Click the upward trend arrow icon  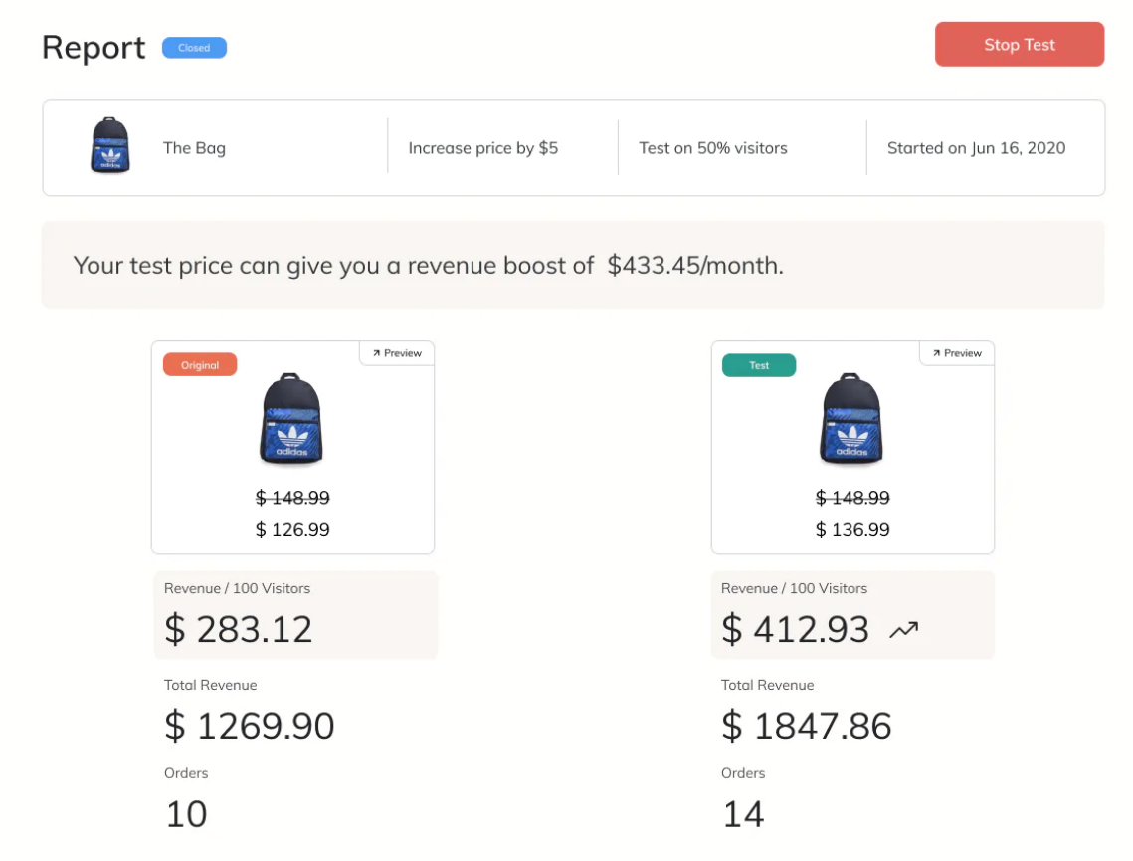tap(903, 630)
